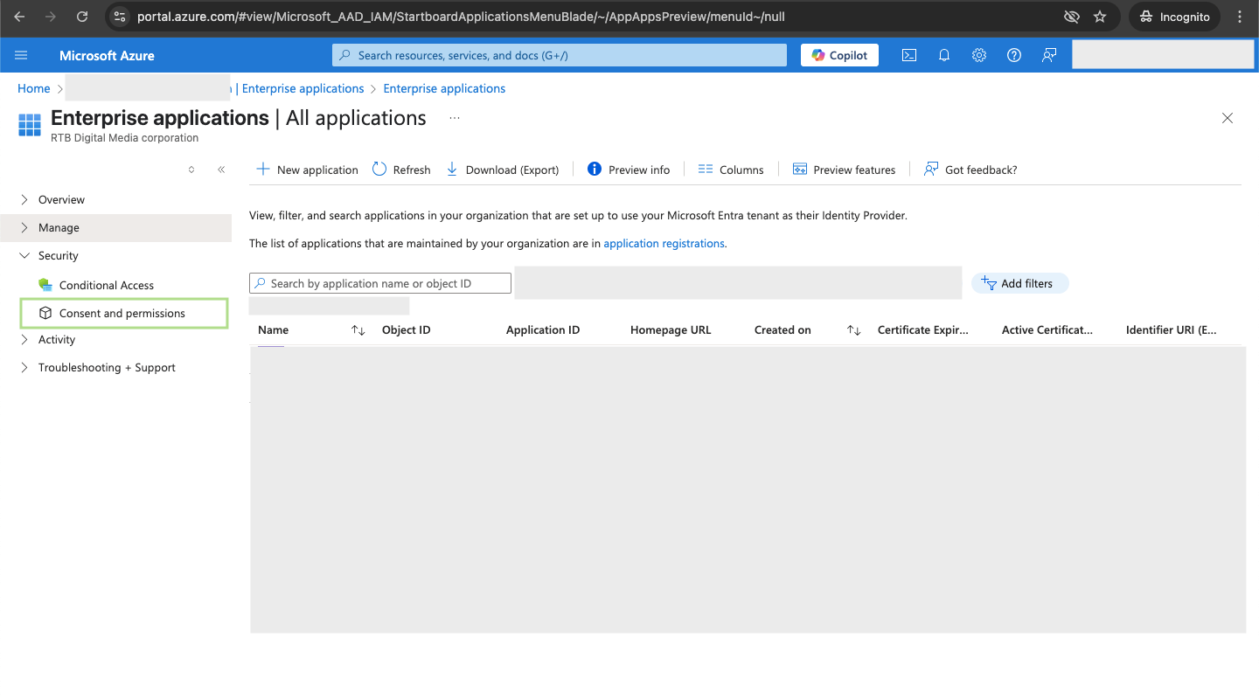Select Consent and permissions
Image resolution: width=1259 pixels, height=700 pixels.
coord(122,313)
